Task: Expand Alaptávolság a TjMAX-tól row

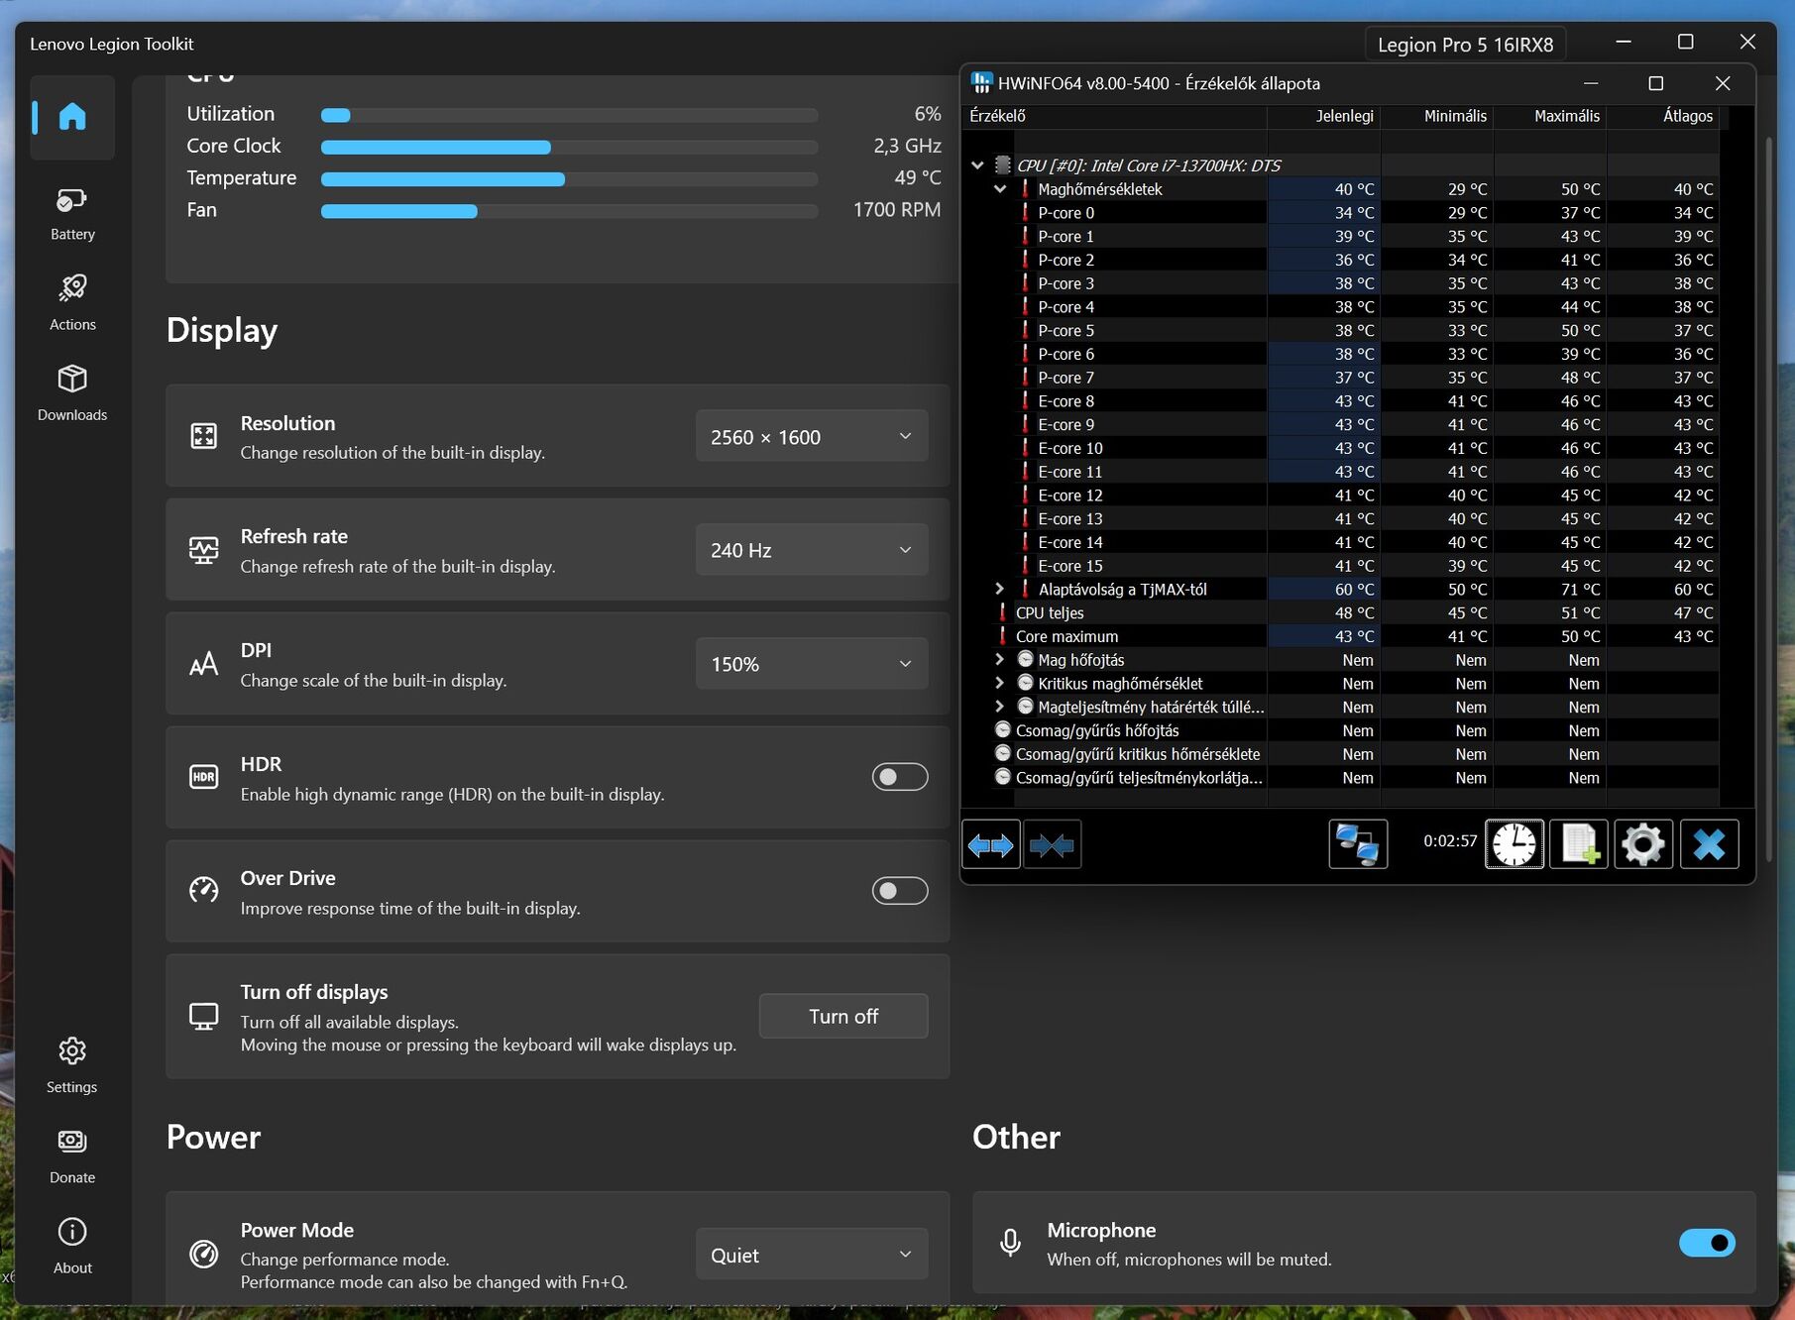Action: 999,589
